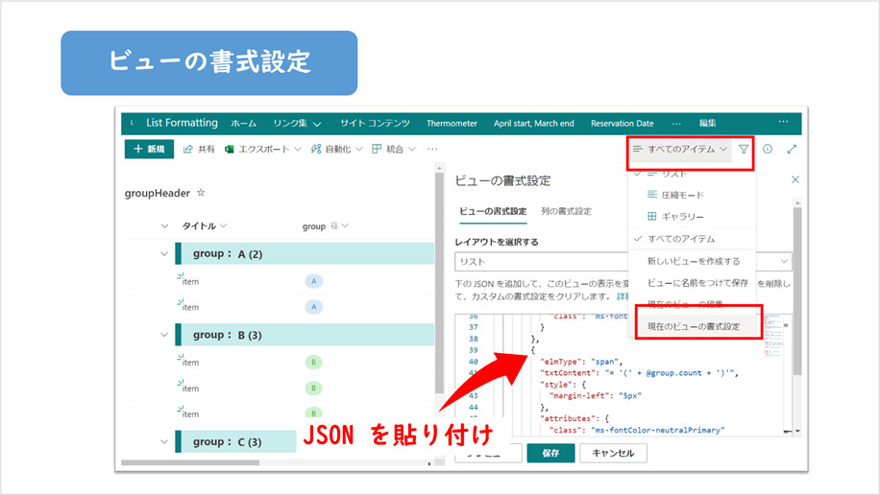Click the List Formatting site title
Screen dimensions: 880x495
[182, 123]
